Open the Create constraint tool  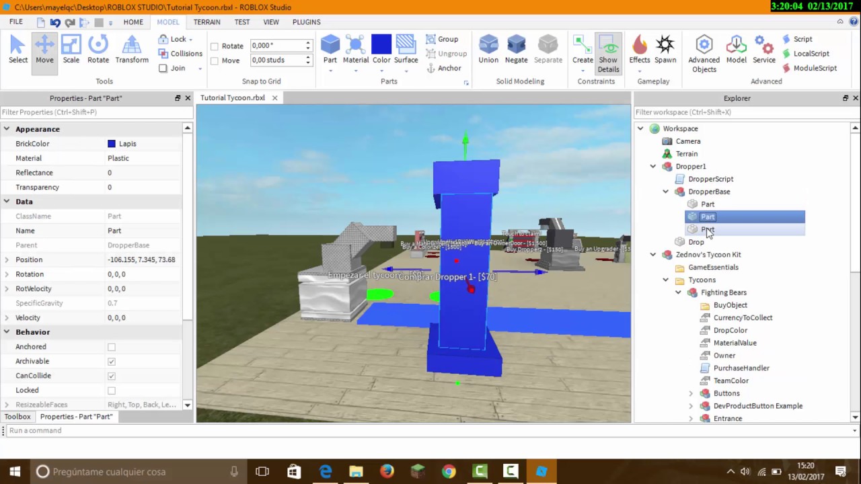tap(583, 50)
